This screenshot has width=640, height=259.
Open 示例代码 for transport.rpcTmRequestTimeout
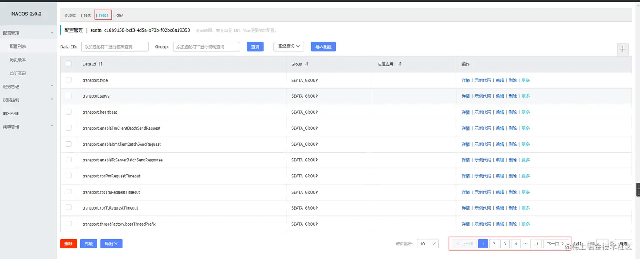coord(483,192)
